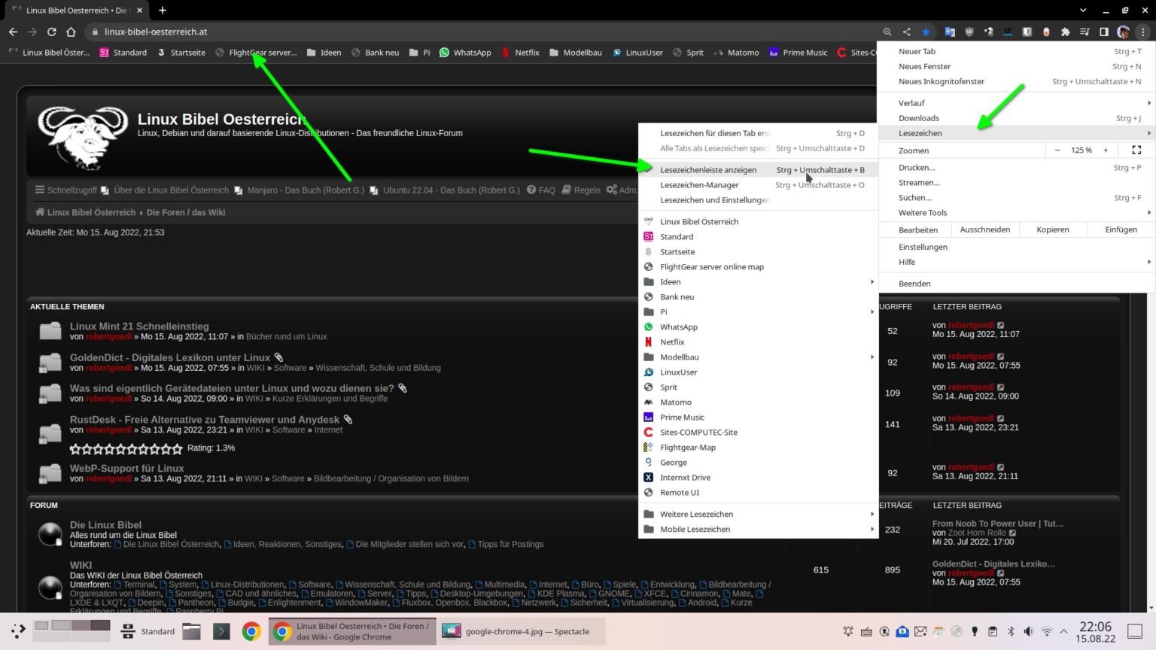Viewport: 1156px width, 650px height.
Task: Toggle 'Lesezeichenleiste anzeigen' in the menu
Action: [x=708, y=169]
